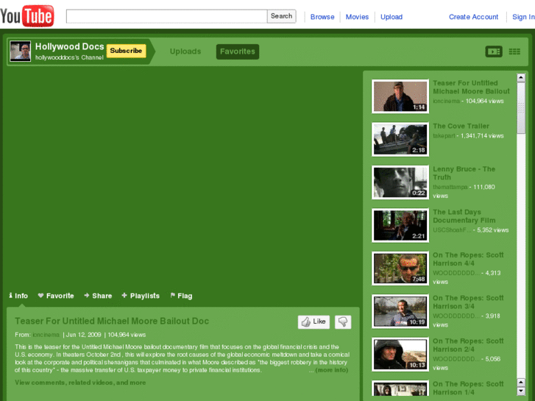Add video to Favorite

[x=56, y=296]
